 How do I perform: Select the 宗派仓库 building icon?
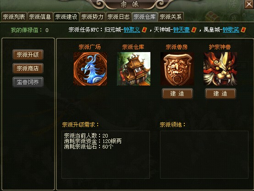(x=133, y=69)
